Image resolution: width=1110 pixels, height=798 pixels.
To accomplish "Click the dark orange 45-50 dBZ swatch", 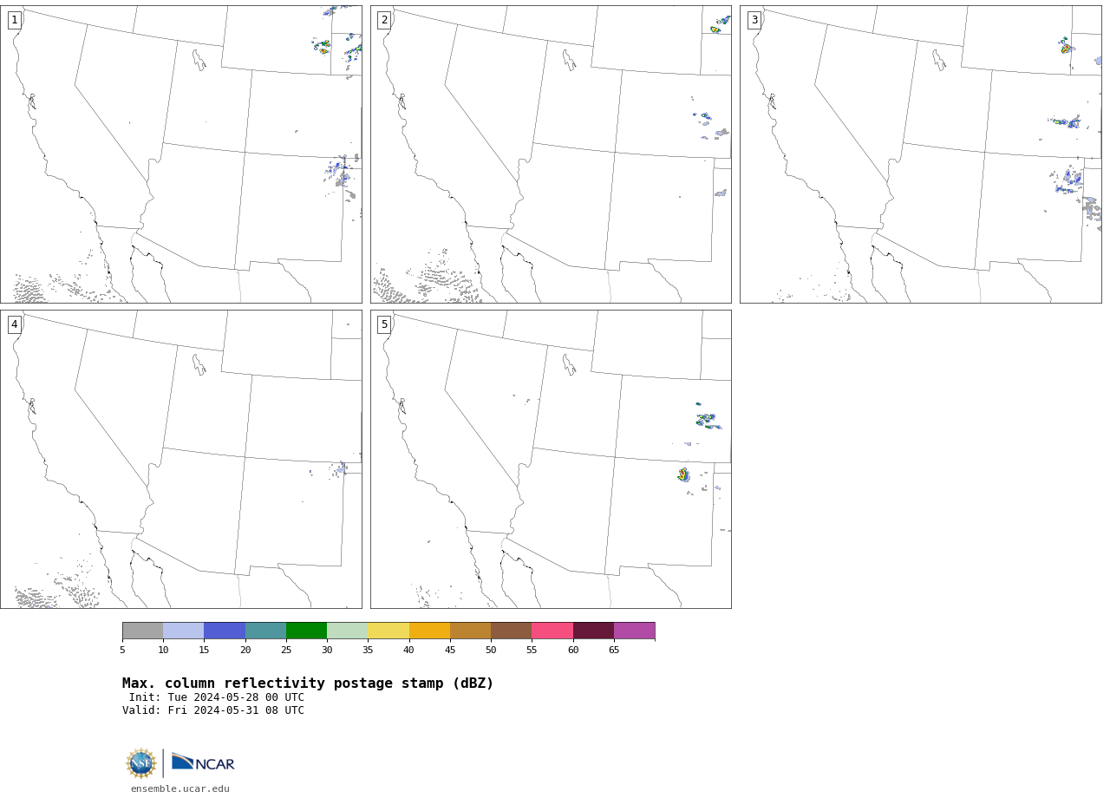I will click(470, 631).
